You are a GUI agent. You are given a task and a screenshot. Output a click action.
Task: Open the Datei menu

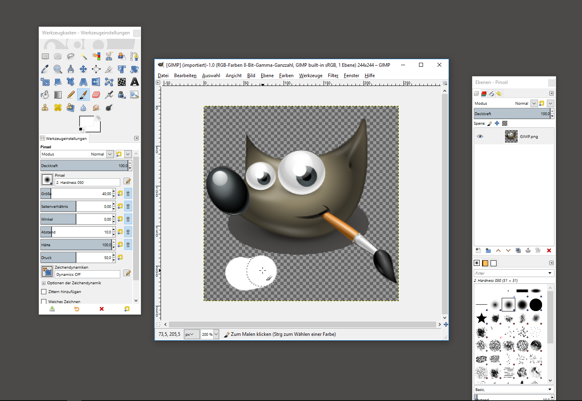point(163,76)
